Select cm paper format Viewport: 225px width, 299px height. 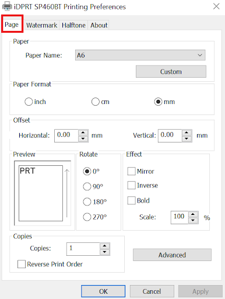pyautogui.click(x=96, y=102)
